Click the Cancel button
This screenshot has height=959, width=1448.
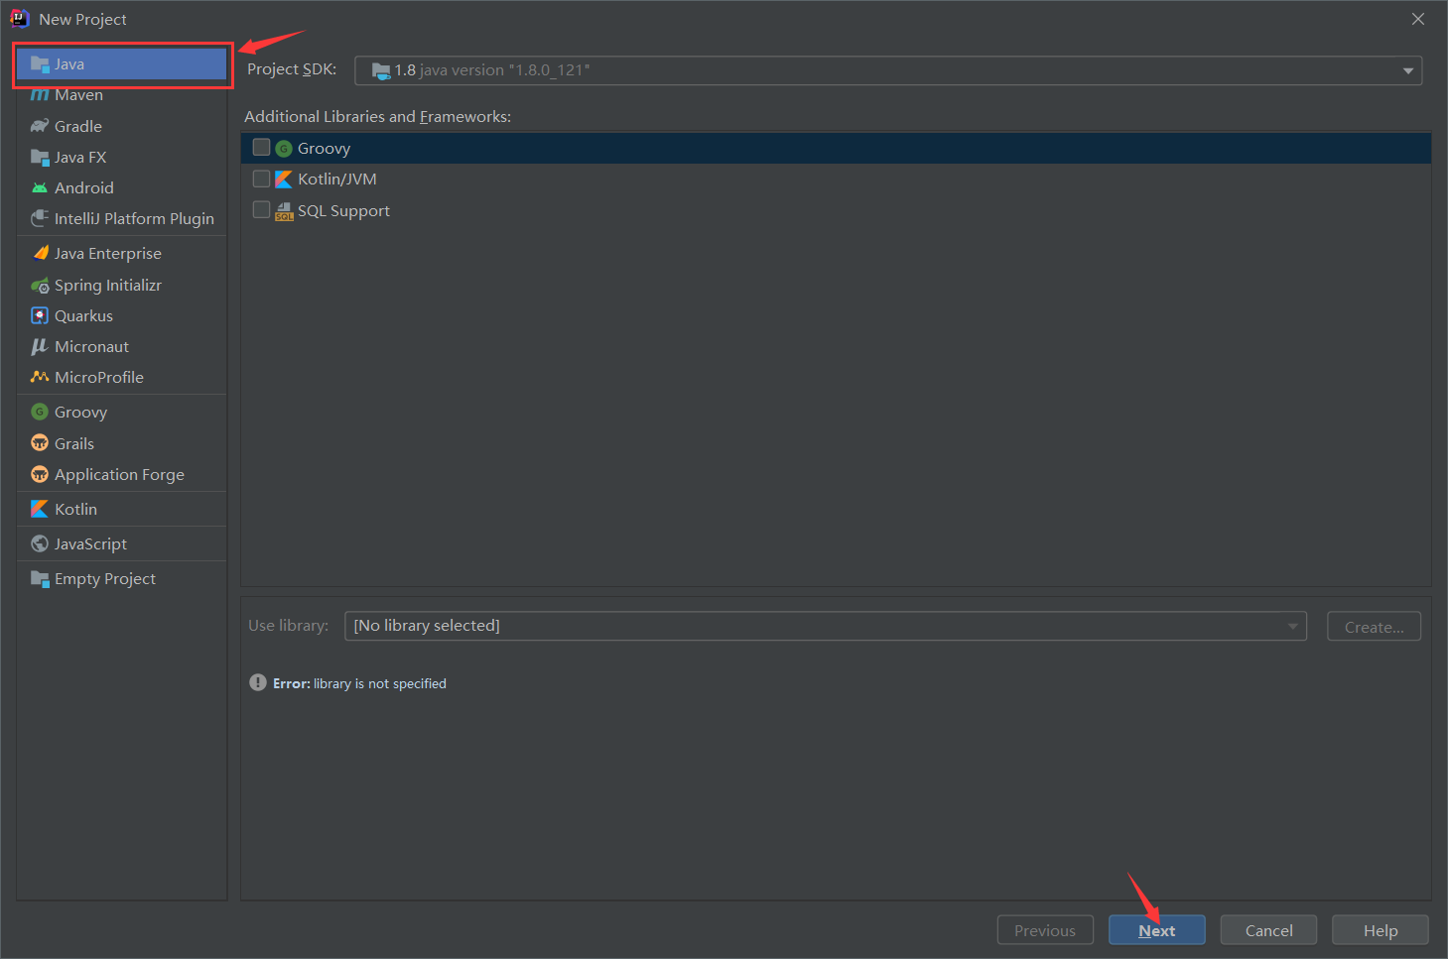pos(1267,930)
